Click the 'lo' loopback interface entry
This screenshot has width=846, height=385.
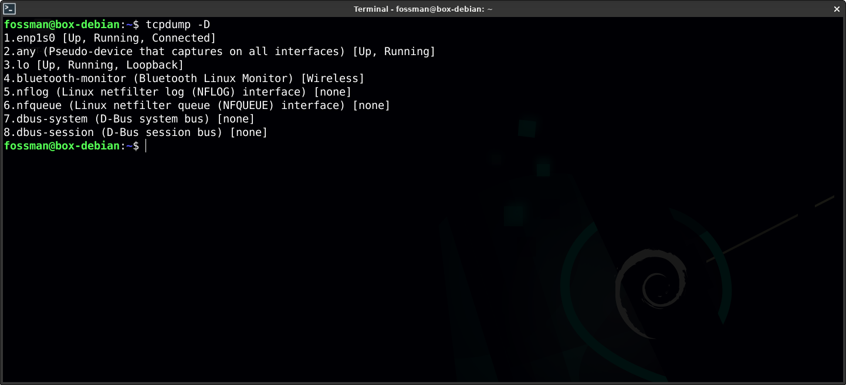(23, 65)
